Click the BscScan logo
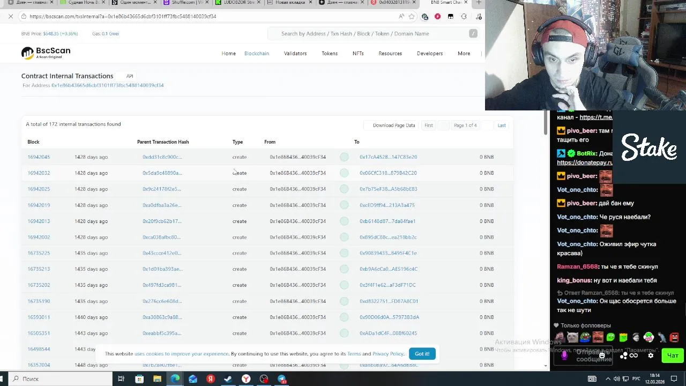This screenshot has width=686, height=386. (46, 53)
